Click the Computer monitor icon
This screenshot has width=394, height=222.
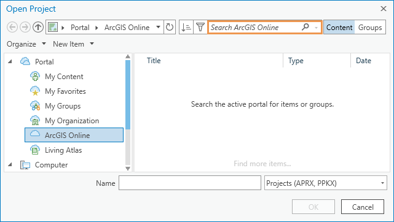(x=25, y=165)
